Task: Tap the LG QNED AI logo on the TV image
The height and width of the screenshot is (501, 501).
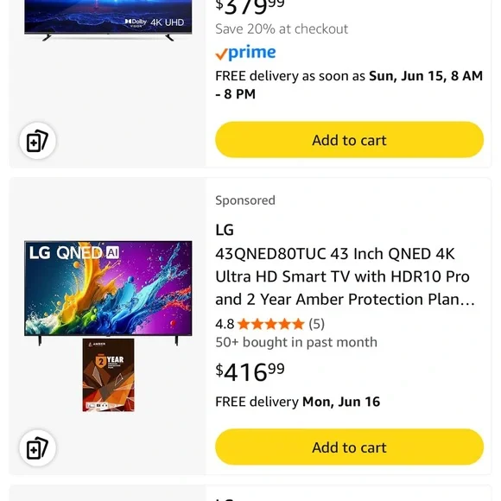Action: point(74,253)
